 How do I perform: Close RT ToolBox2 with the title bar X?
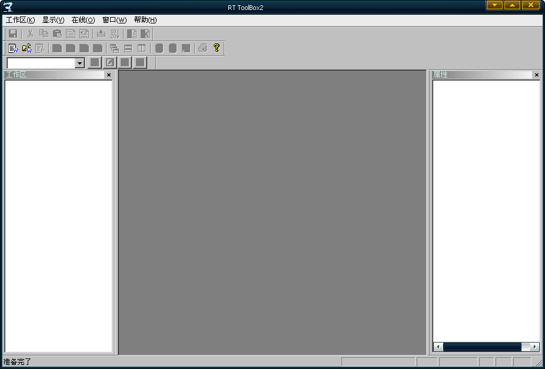click(531, 5)
